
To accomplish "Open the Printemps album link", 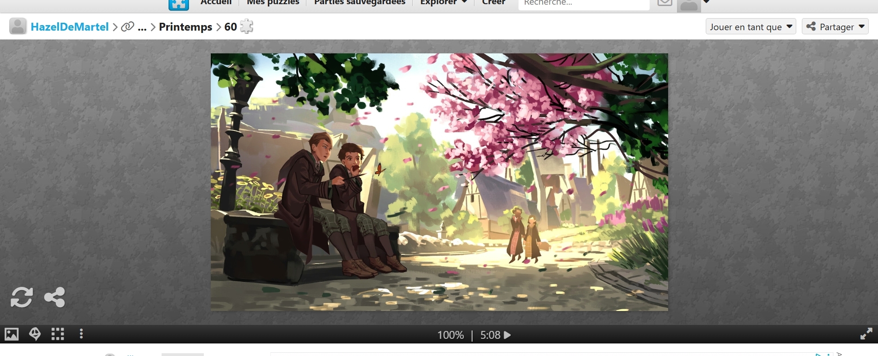I will coord(186,27).
